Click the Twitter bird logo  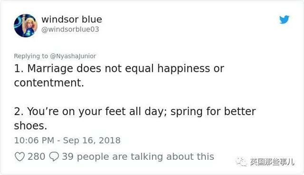pos(284,19)
